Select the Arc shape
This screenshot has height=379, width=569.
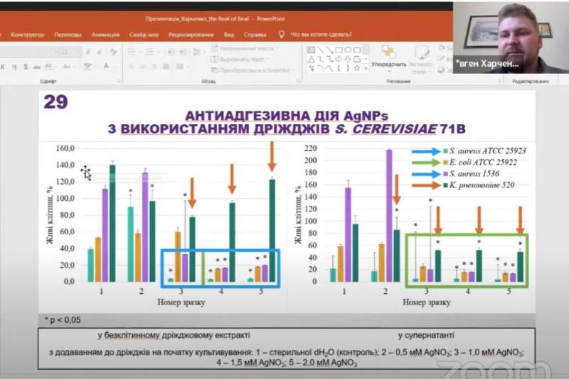(x=321, y=68)
